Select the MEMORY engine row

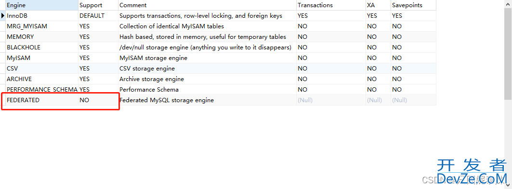(221, 37)
